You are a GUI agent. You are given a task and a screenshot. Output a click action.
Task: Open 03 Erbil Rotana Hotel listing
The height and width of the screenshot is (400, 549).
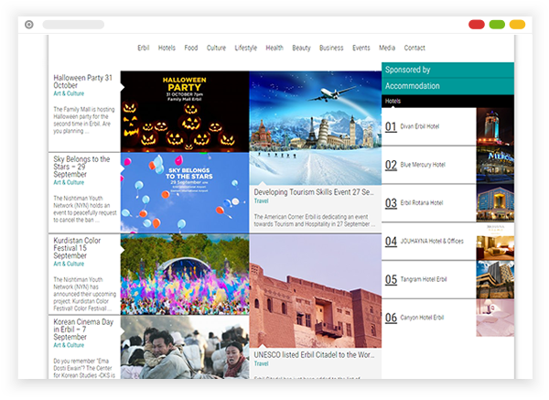[x=429, y=203]
